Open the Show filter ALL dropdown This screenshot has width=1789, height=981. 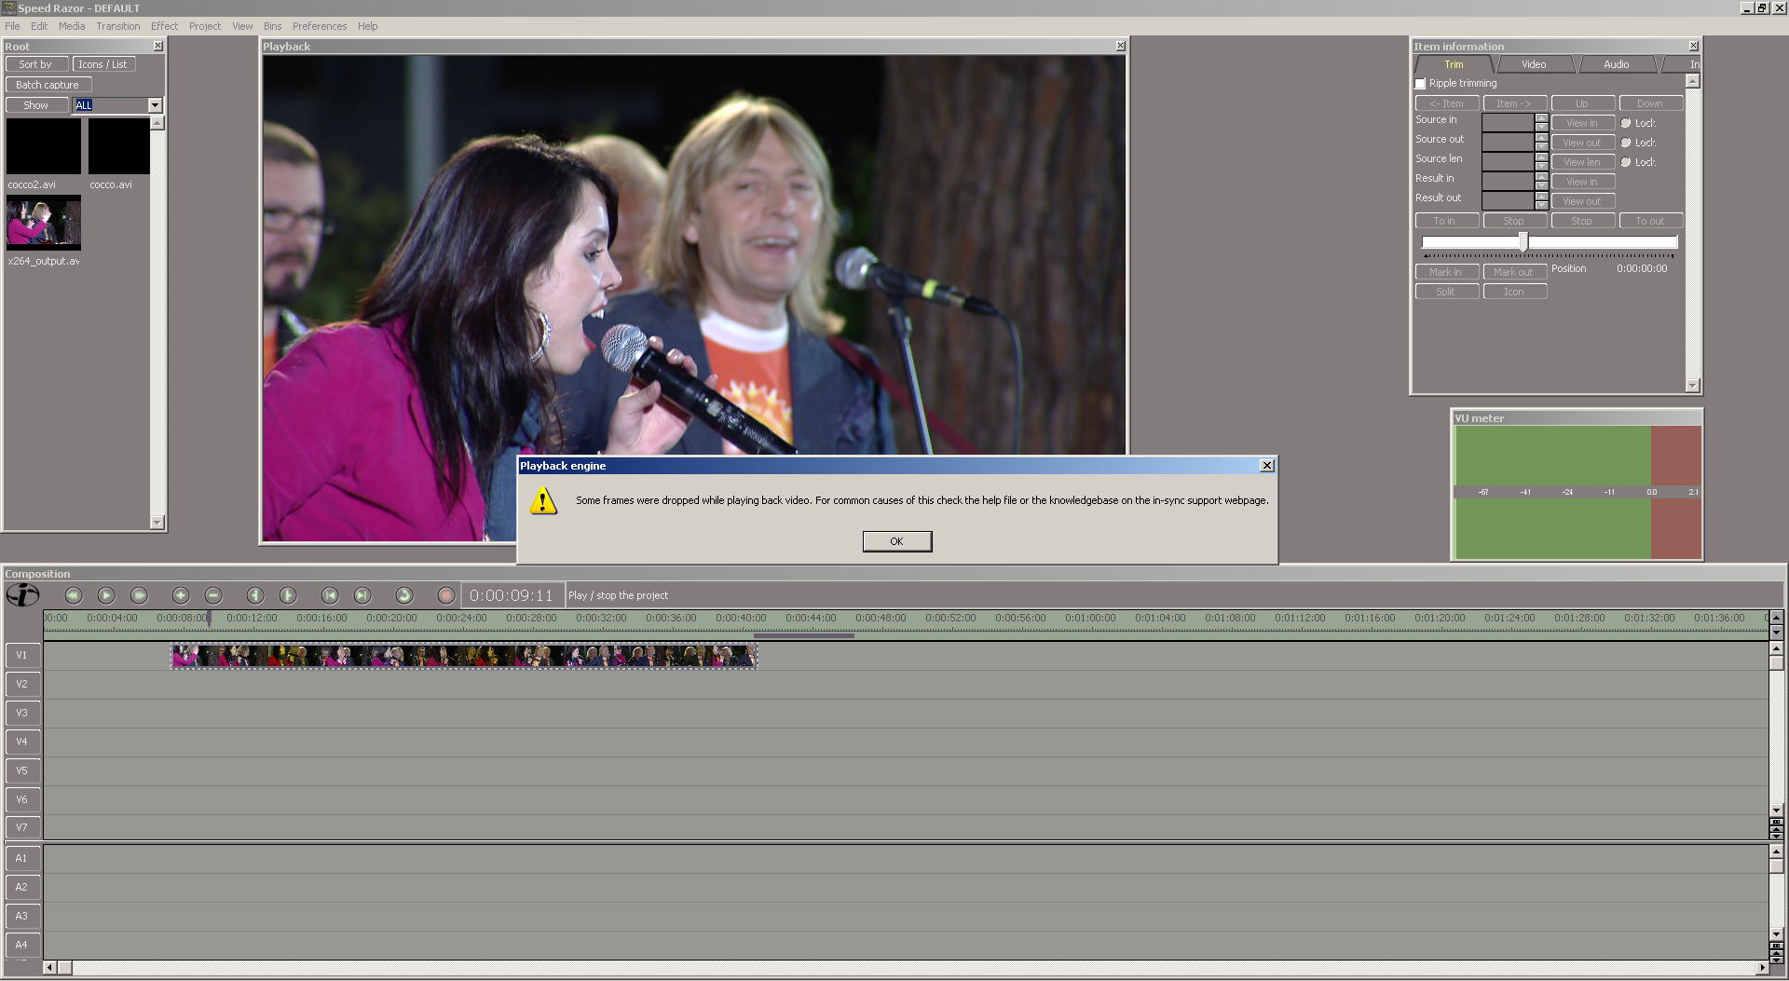pos(155,105)
